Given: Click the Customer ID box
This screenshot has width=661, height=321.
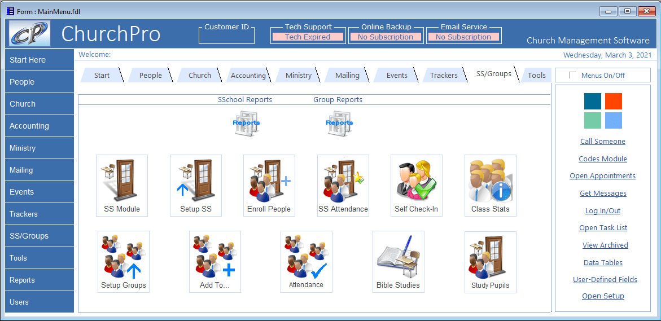Looking at the screenshot, I should coord(227,36).
